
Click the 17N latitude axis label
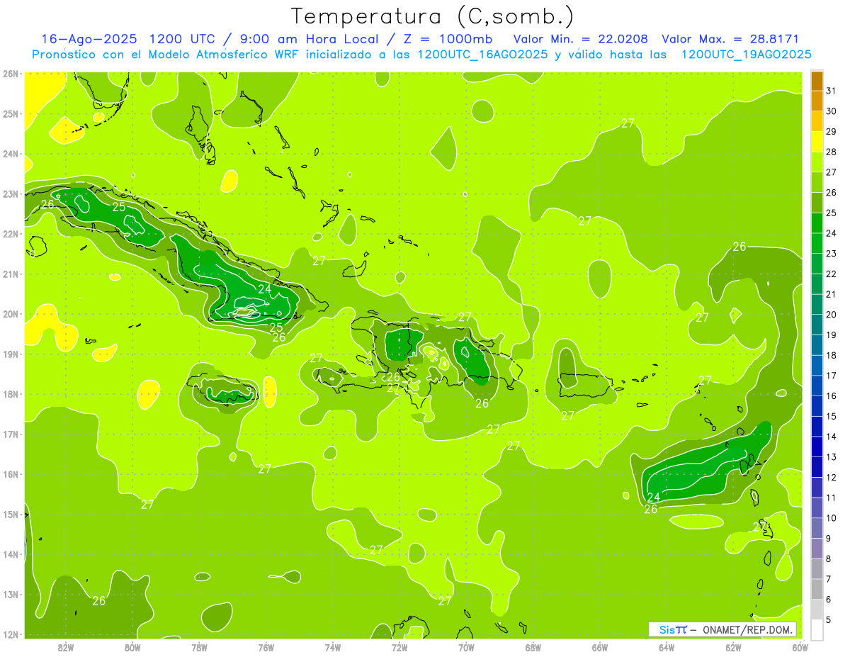point(10,434)
